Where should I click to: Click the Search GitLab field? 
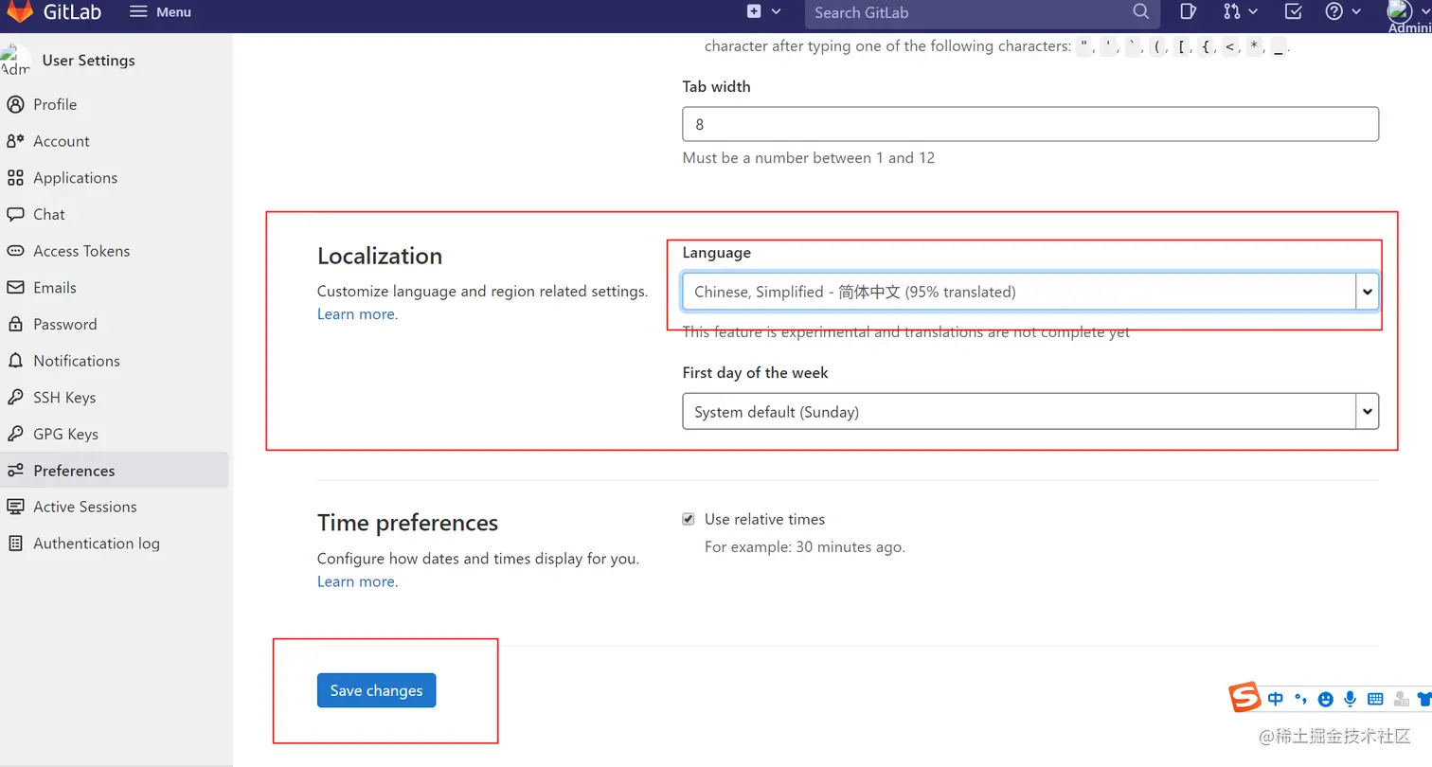coord(966,12)
